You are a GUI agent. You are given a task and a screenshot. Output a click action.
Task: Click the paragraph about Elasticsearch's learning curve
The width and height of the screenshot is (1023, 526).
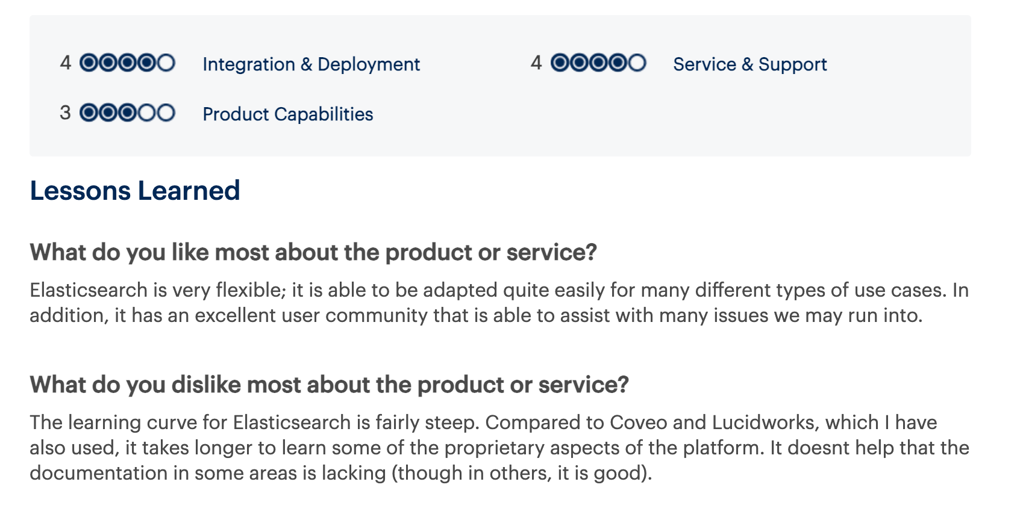click(499, 448)
